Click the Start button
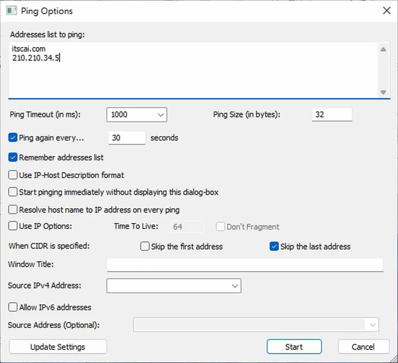 click(294, 347)
